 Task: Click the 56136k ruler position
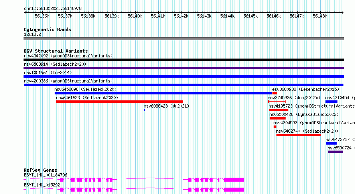(x=42, y=16)
